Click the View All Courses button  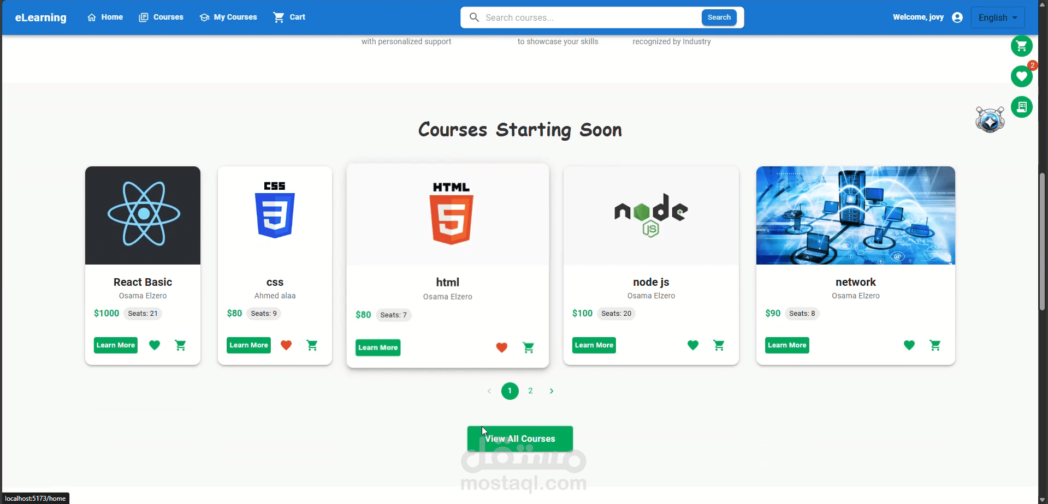pyautogui.click(x=520, y=439)
